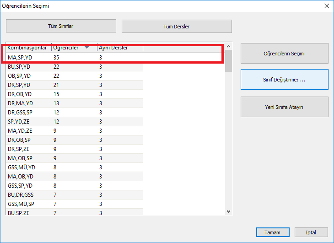Click Yeni Sınıfa Atayın button

(284, 107)
